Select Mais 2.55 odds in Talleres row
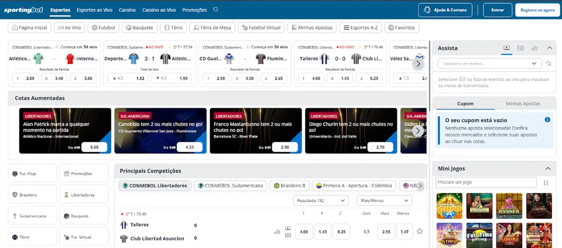This screenshot has width=562, height=248. click(x=386, y=232)
